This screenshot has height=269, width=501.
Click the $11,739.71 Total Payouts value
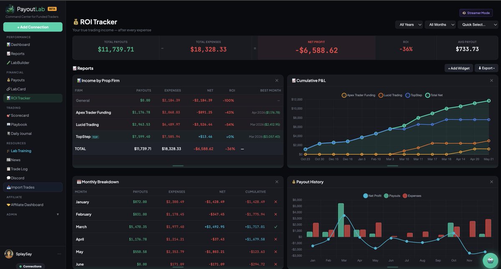pyautogui.click(x=116, y=49)
